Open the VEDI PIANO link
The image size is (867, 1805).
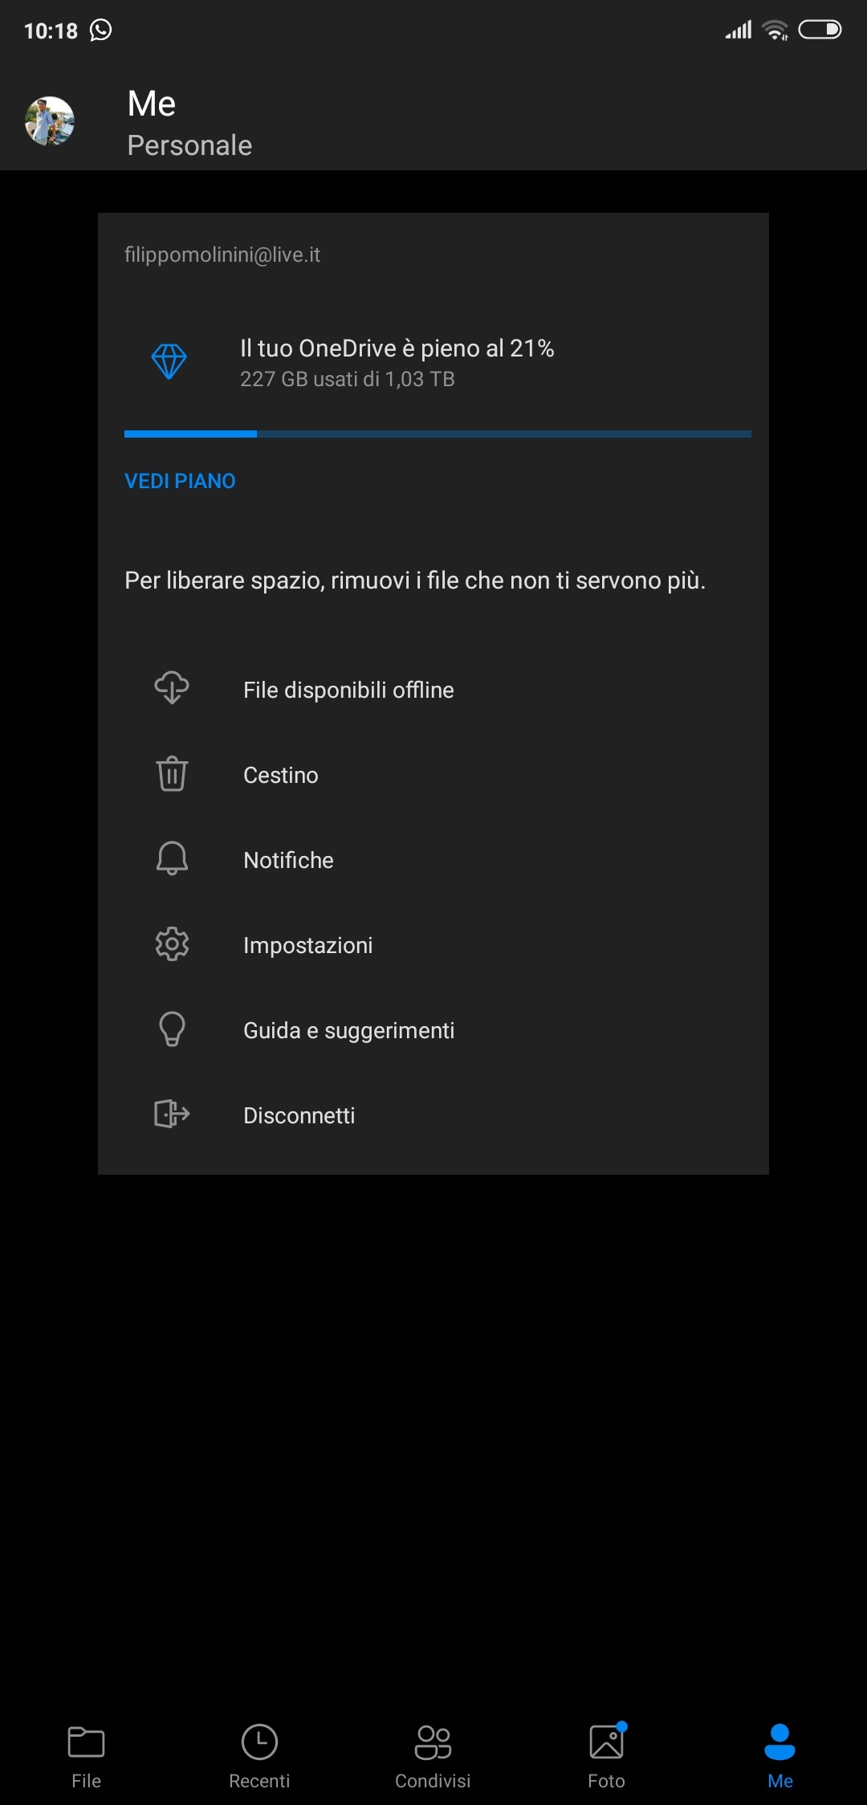[x=180, y=481]
